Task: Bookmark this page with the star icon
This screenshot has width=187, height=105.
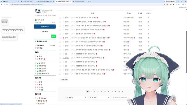Action: pos(167,5)
